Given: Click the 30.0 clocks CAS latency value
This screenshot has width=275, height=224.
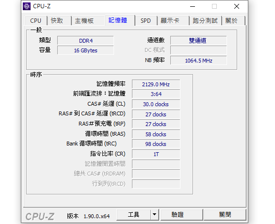Looking at the screenshot, I should click(x=156, y=104).
